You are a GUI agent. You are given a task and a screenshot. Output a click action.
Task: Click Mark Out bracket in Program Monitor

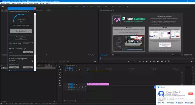tap(135, 61)
